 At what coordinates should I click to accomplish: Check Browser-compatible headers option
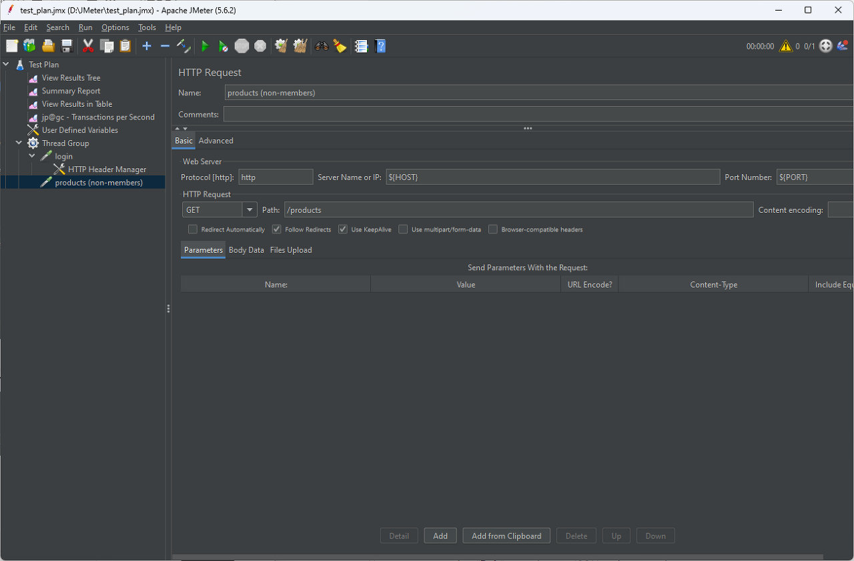(x=493, y=229)
